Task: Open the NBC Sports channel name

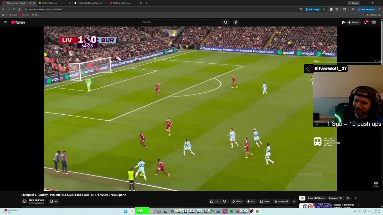Action: pyautogui.click(x=35, y=200)
